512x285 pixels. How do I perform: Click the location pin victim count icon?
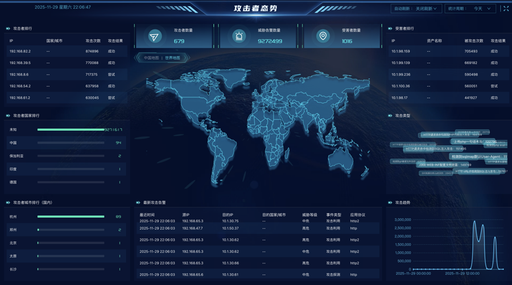[x=323, y=36]
